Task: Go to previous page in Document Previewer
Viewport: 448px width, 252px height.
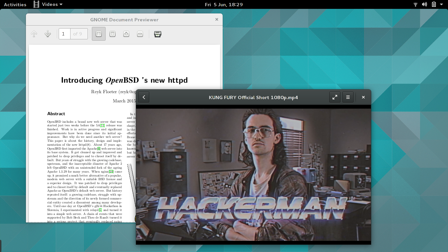Action: [34, 34]
